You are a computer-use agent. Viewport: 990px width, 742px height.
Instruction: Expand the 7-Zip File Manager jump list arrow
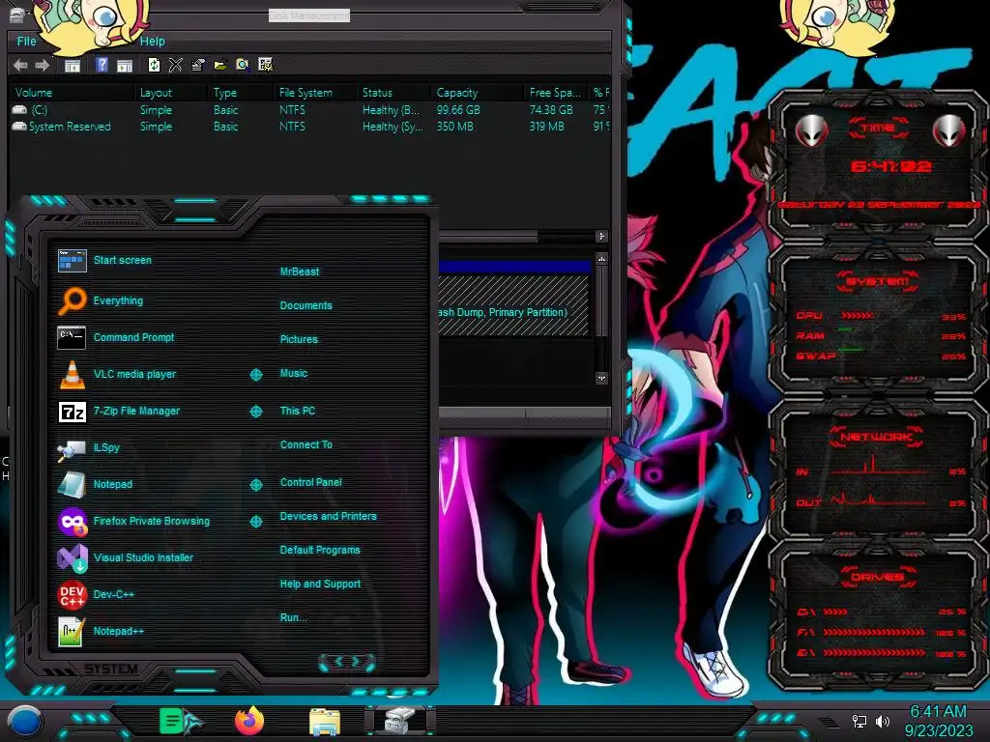click(x=256, y=412)
